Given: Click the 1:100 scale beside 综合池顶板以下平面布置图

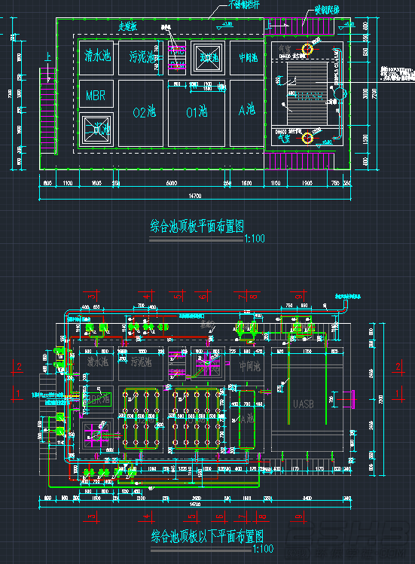Looking at the screenshot, I should click(x=263, y=549).
